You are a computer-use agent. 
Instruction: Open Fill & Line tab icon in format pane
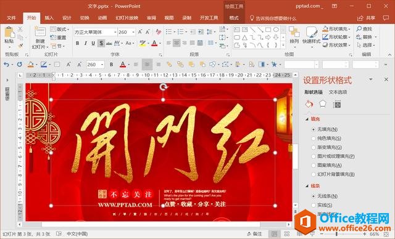click(x=309, y=104)
